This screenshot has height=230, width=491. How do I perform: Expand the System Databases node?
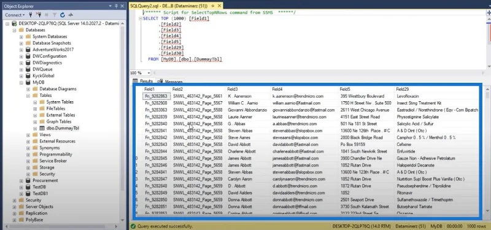pos(21,37)
